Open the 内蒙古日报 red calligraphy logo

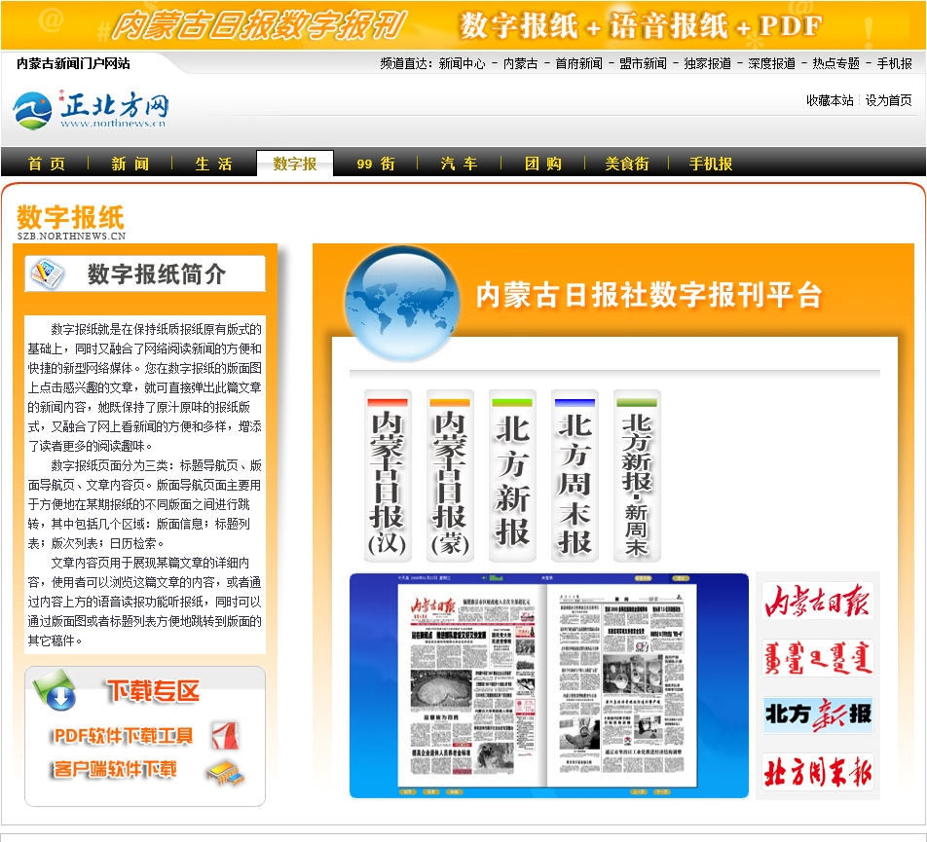pyautogui.click(x=817, y=601)
